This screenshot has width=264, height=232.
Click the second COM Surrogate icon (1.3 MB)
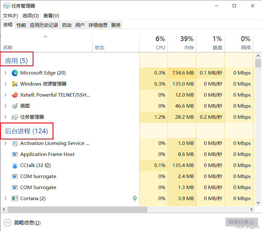pyautogui.click(x=15, y=187)
